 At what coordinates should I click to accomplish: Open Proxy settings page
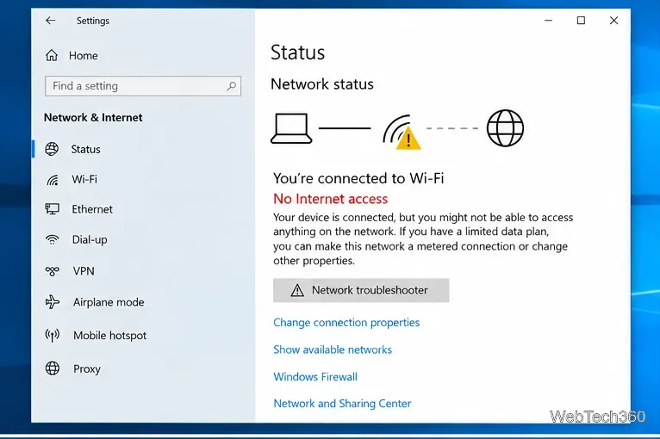point(87,368)
